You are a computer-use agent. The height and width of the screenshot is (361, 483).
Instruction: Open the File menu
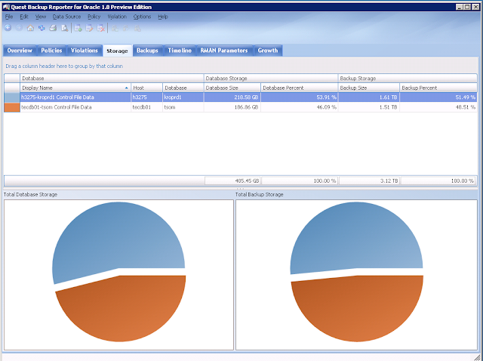tap(9, 17)
